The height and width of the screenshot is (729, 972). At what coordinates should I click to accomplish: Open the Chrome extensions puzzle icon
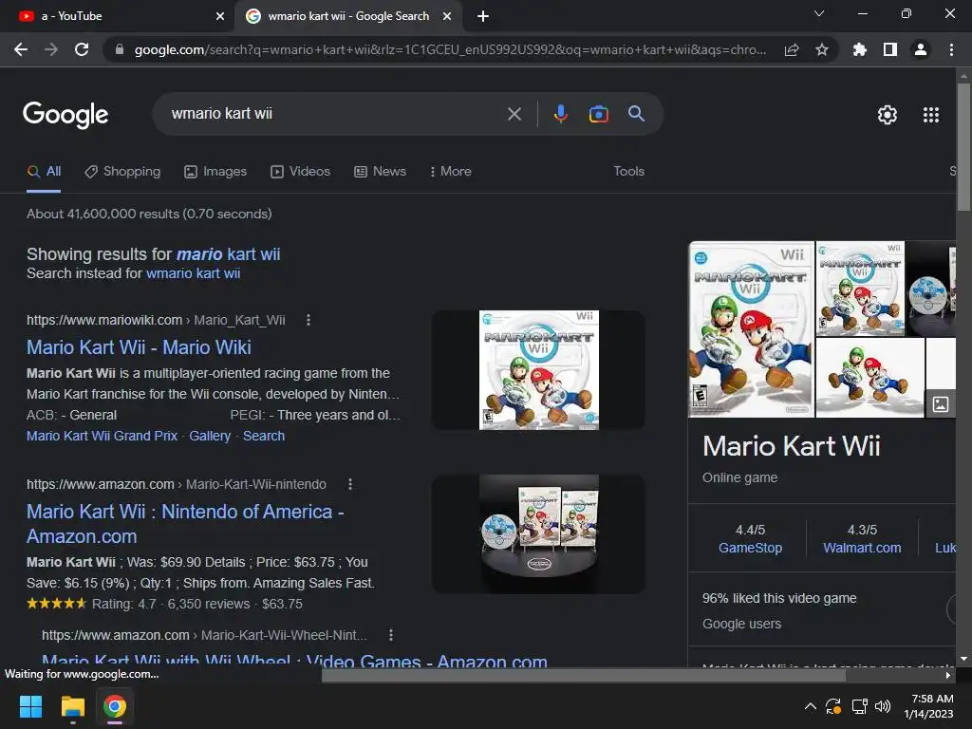tap(860, 49)
